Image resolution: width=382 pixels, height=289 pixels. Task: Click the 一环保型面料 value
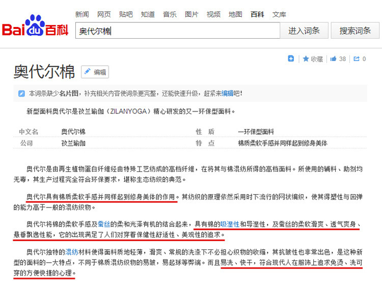point(256,132)
